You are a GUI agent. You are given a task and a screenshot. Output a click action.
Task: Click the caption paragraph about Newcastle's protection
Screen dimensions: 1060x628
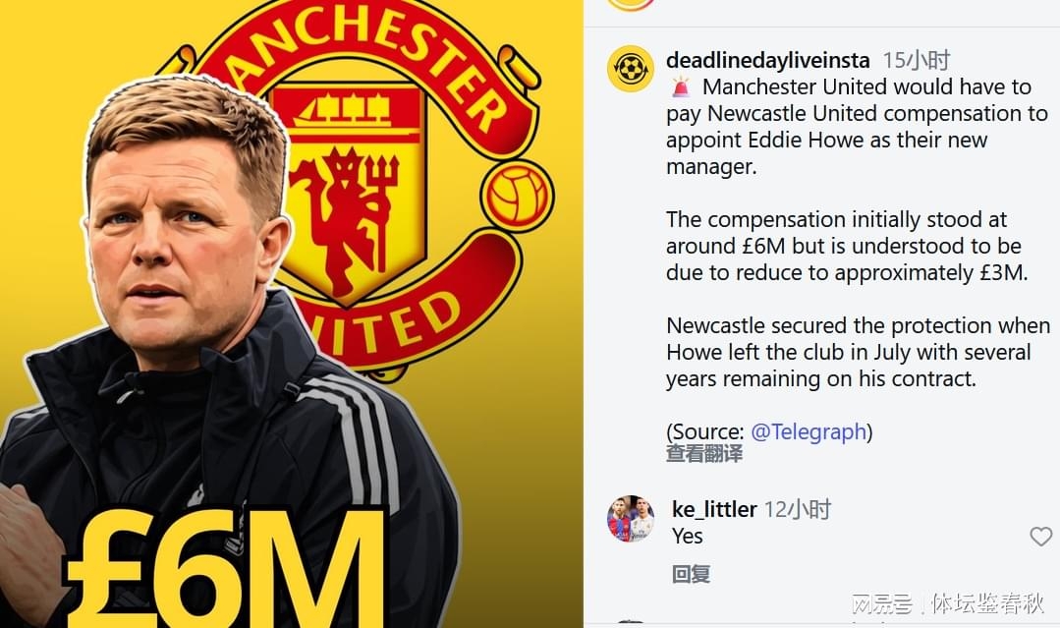pyautogui.click(x=858, y=352)
